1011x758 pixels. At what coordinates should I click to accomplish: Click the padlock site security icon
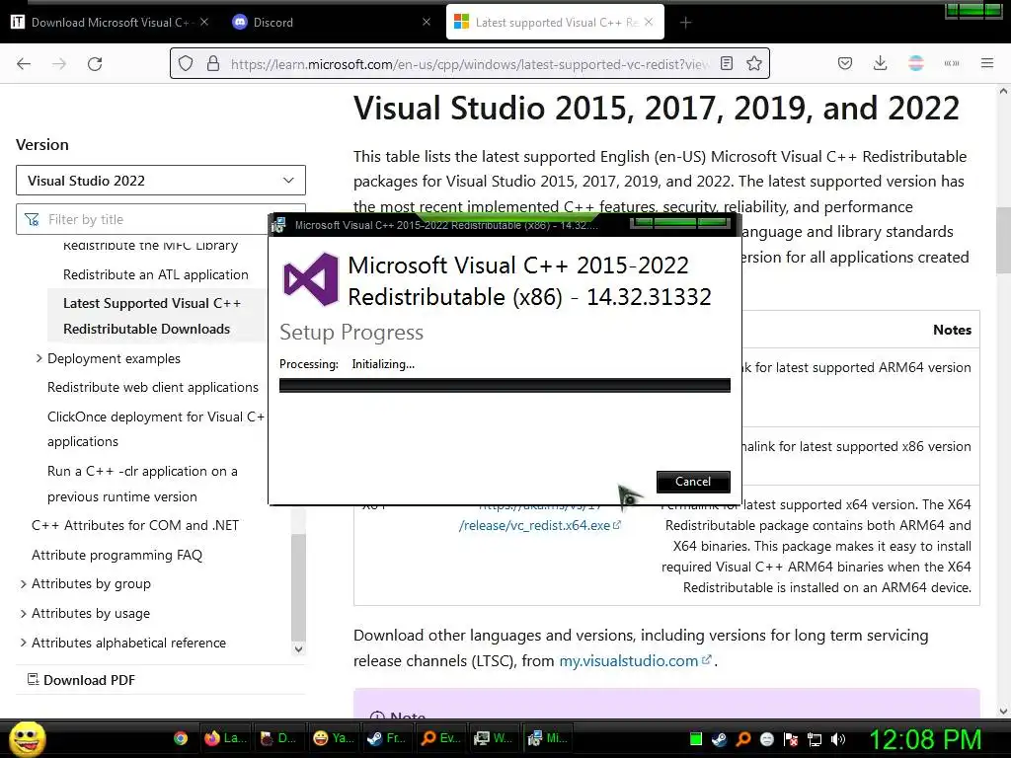(213, 64)
